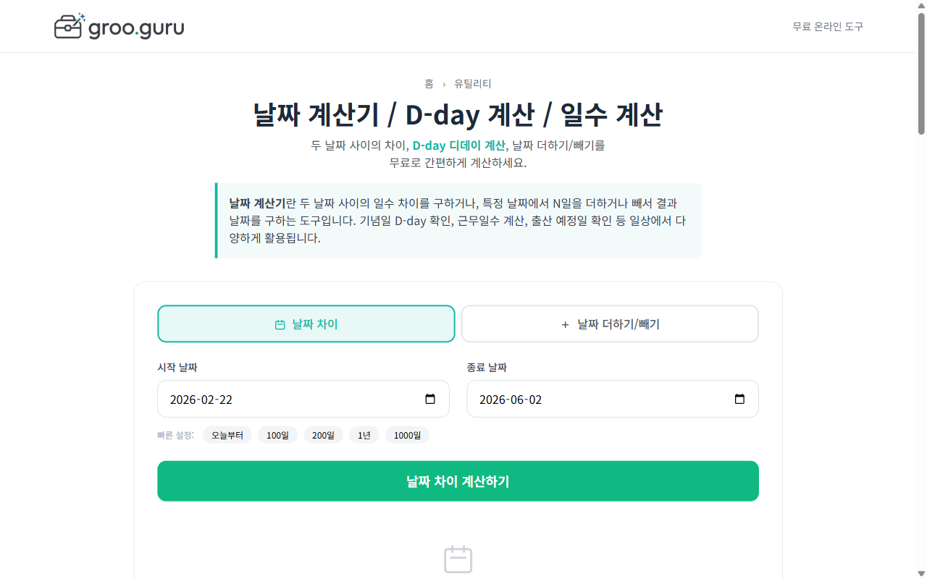
Task: Click the scroll-up arrow on the scrollbar
Action: [920, 6]
